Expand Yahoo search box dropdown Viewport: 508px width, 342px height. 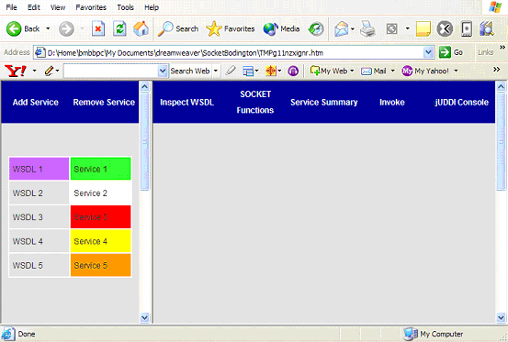163,71
